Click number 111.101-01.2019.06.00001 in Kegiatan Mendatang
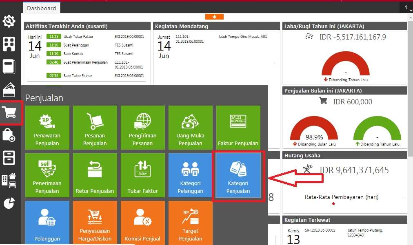Image resolution: width=413 pixels, height=245 pixels. [x=190, y=39]
